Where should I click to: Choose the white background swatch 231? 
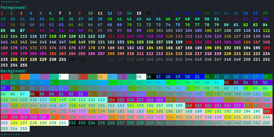64,123
